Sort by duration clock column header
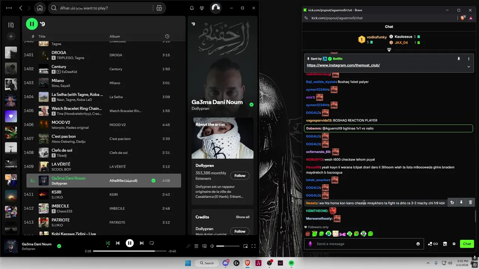The height and width of the screenshot is (269, 479). 167,36
